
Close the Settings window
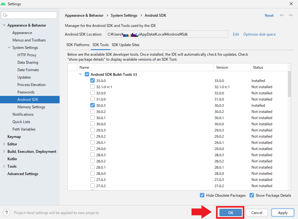click(291, 4)
